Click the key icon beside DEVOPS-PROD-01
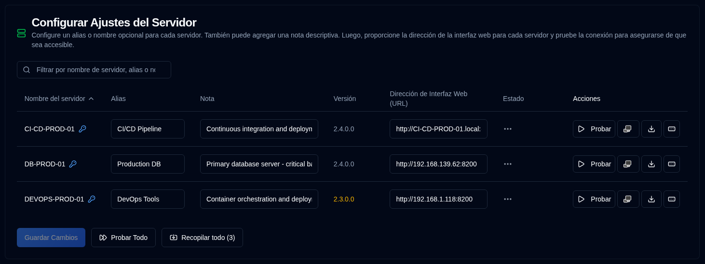Screen dimensions: 705x264 click(92, 199)
